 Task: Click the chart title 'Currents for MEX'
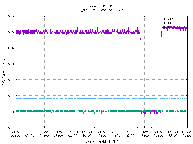click(101, 6)
